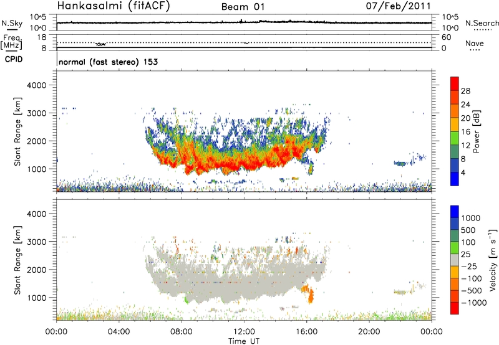Click the title 'Hankasalmi (fitACF)'
The width and height of the screenshot is (499, 345).
click(114, 6)
